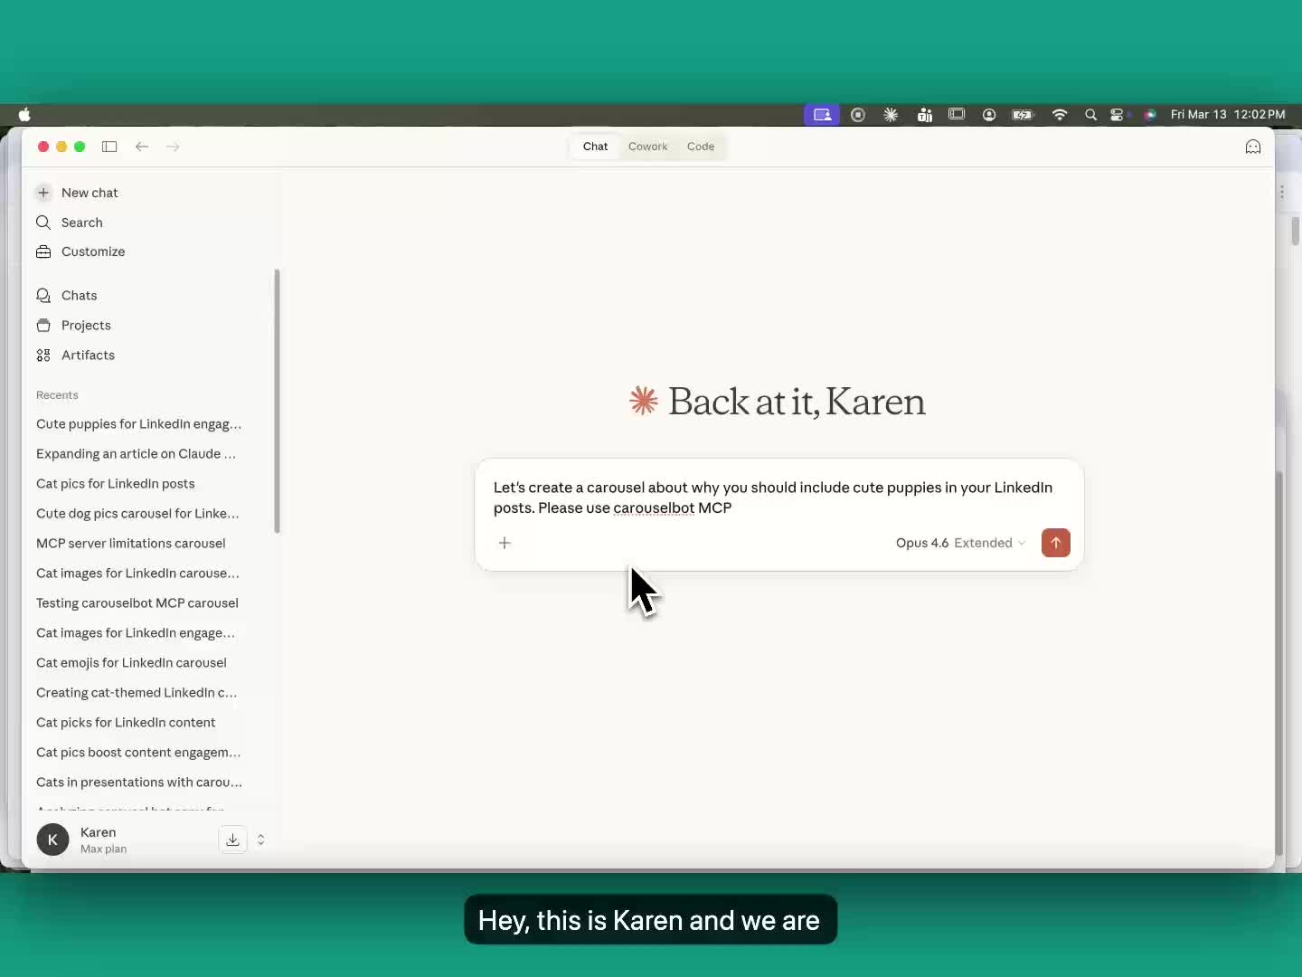Switch to the Cowork tab
This screenshot has width=1302, height=977.
click(x=647, y=147)
